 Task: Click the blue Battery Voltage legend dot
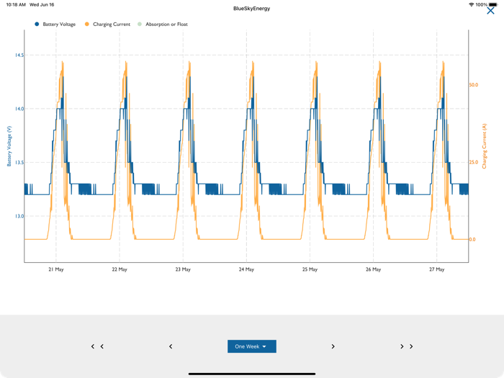[x=37, y=24]
